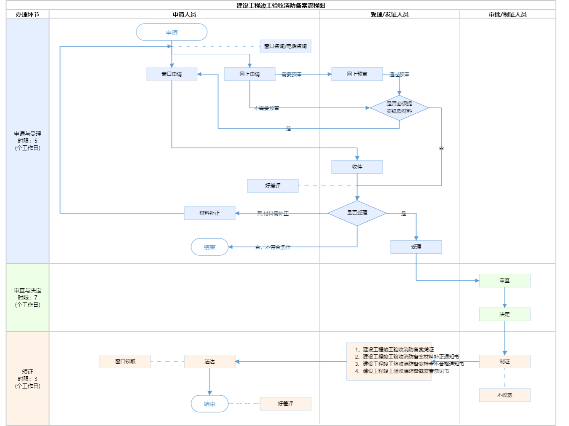Click the 审查与决定 stage label cell

click(27, 297)
